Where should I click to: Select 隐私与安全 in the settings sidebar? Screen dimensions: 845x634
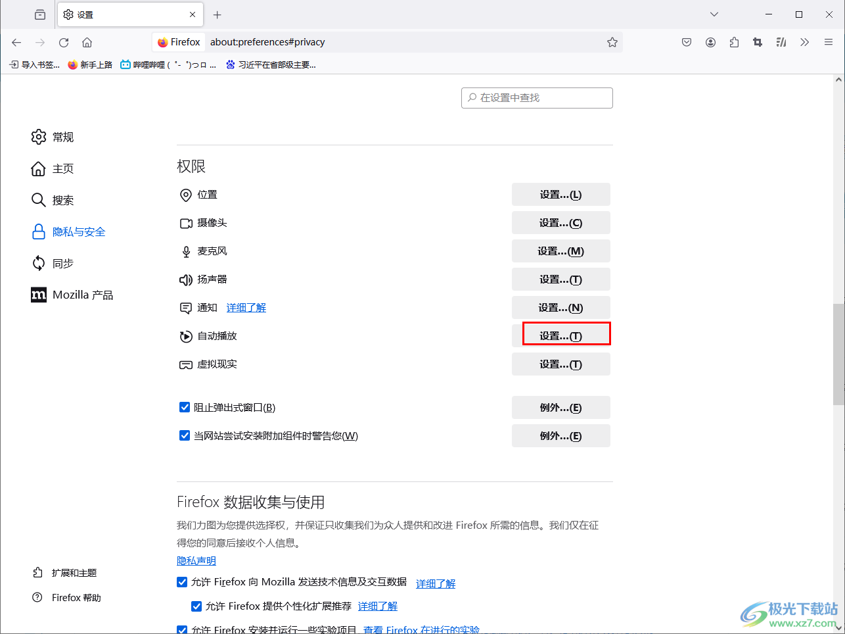[68, 232]
